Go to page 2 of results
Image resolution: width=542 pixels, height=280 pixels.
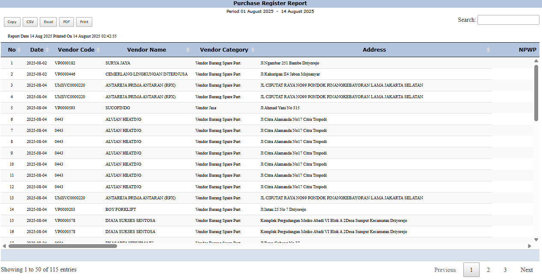488,270
